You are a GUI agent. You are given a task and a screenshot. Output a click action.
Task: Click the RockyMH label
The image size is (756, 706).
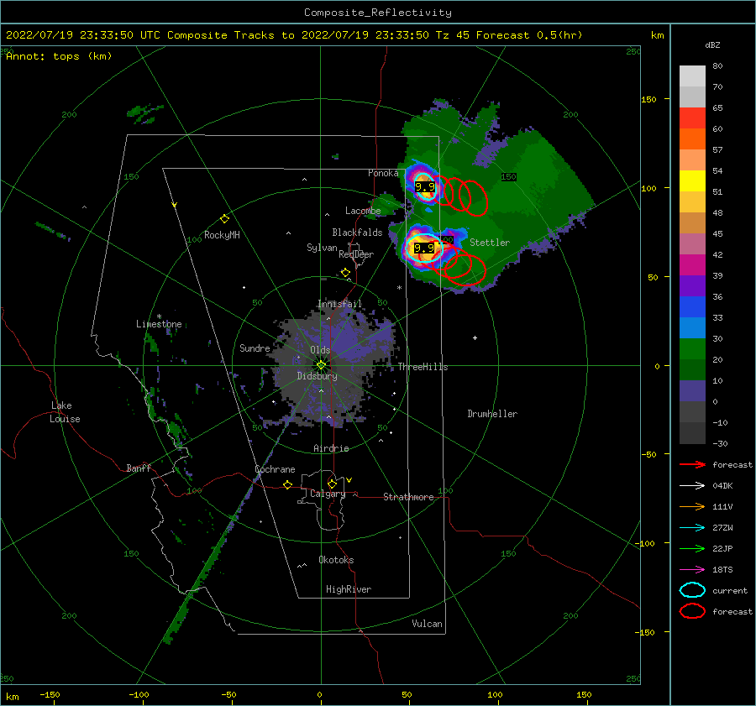click(222, 235)
